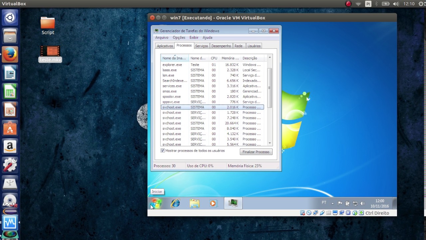Click the power plug tray icon

pos(347,203)
